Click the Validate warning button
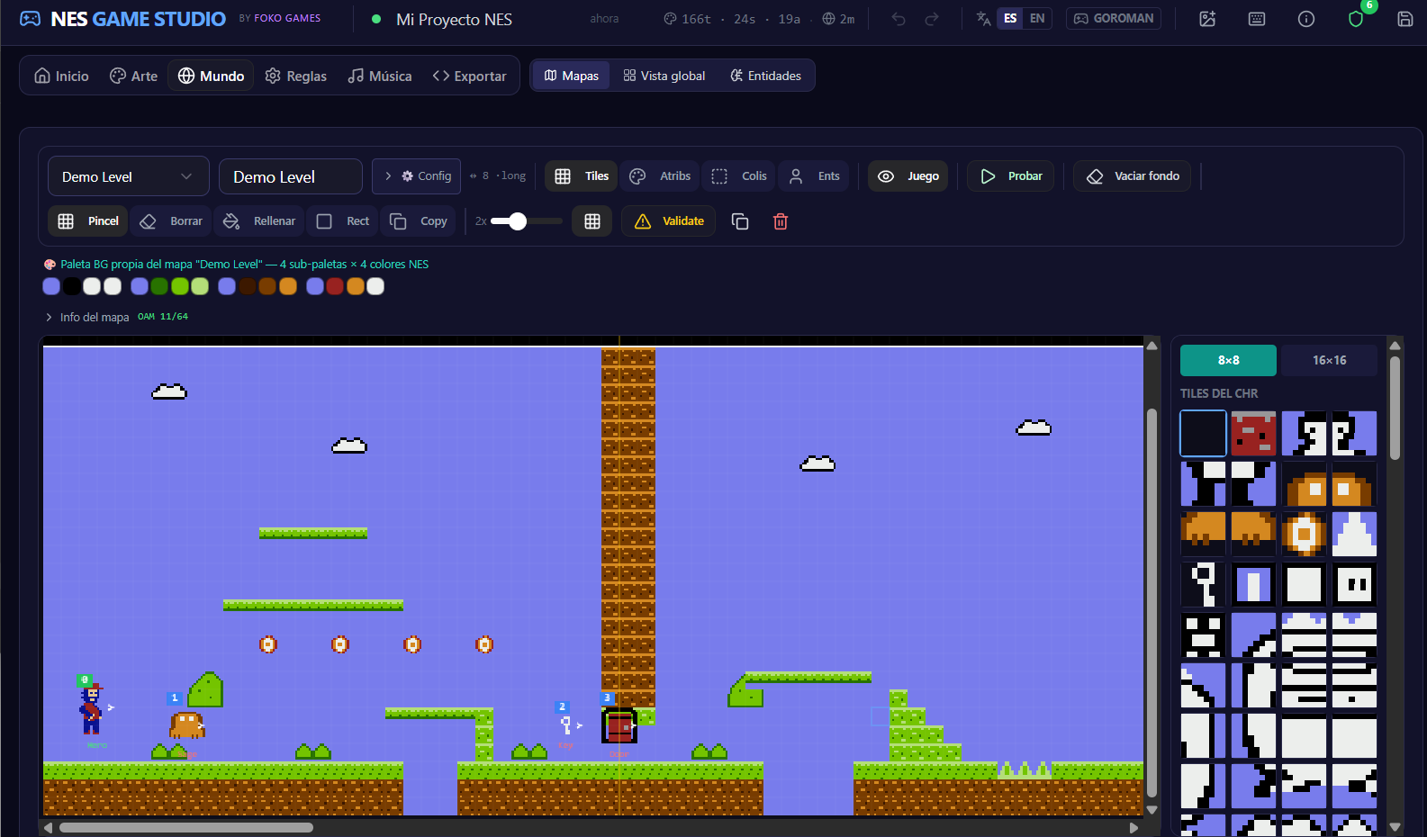Viewport: 1427px width, 837px height. (x=669, y=221)
